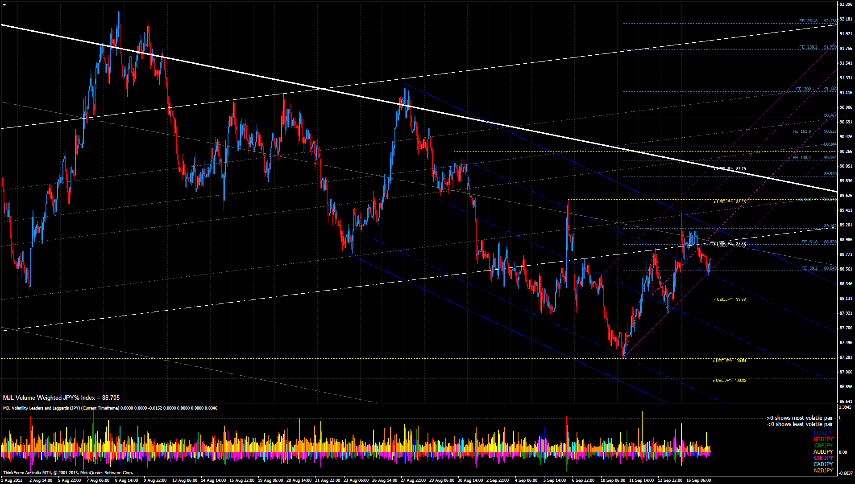Click the CADJPY legend entry
Image resolution: width=855 pixels, height=484 pixels.
click(x=823, y=464)
